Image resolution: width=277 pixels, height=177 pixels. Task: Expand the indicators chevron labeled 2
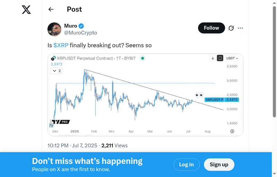coord(56,71)
